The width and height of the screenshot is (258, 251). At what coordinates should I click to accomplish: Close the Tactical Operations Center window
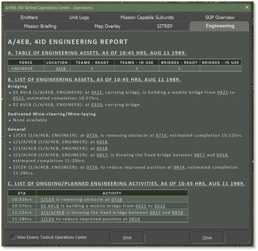[247, 7]
